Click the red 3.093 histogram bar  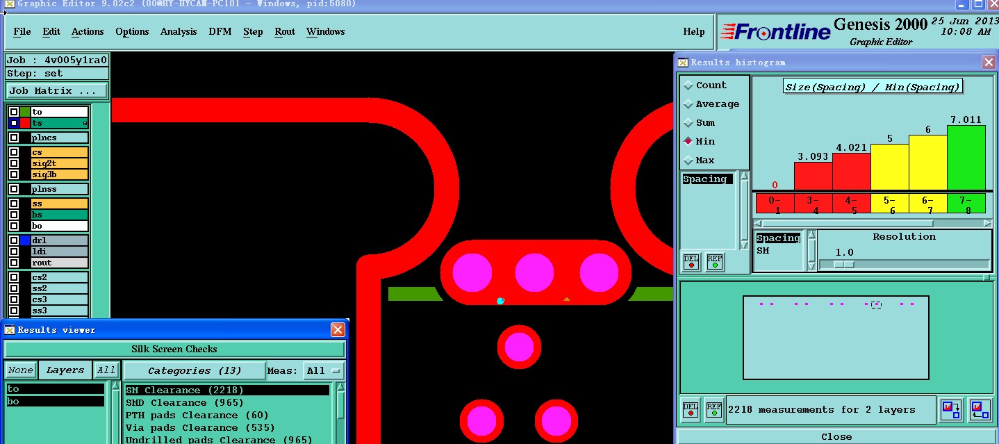pos(814,176)
